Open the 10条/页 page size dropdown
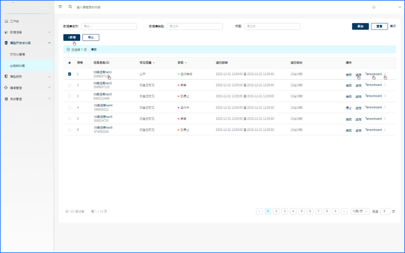The height and width of the screenshot is (253, 405). [x=360, y=211]
